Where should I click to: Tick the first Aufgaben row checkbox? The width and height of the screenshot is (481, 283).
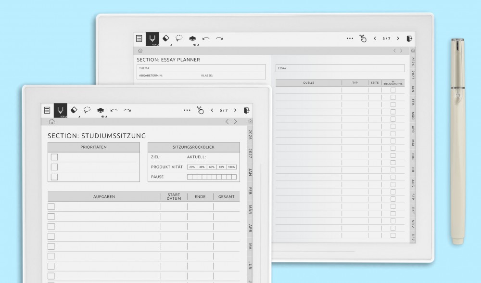point(51,206)
